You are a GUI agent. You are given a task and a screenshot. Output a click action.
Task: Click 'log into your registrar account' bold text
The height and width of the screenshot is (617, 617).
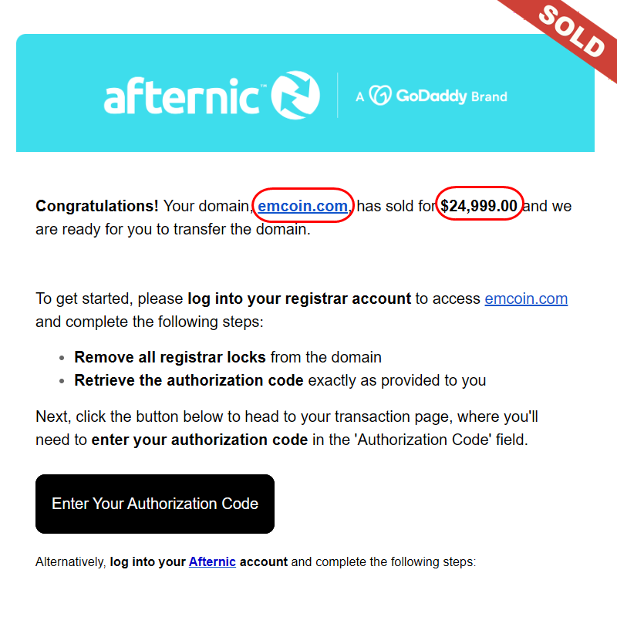(x=299, y=298)
